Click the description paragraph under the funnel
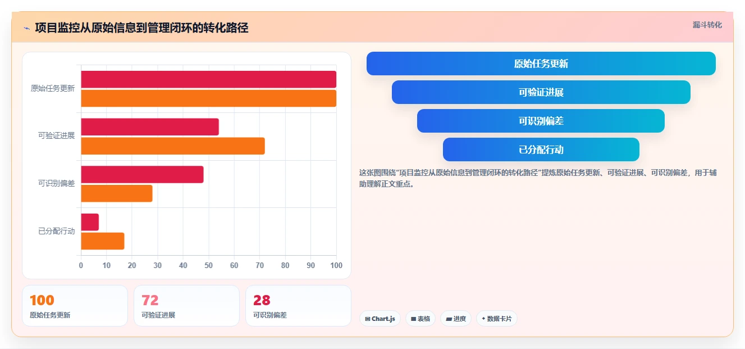Image resolution: width=745 pixels, height=349 pixels. point(538,178)
